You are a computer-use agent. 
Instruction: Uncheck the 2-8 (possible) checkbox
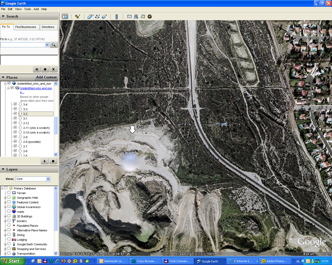pyautogui.click(x=15, y=141)
